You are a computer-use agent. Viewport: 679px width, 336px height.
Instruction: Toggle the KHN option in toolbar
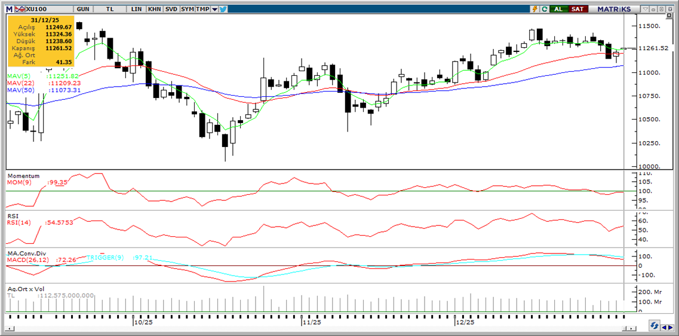point(154,9)
